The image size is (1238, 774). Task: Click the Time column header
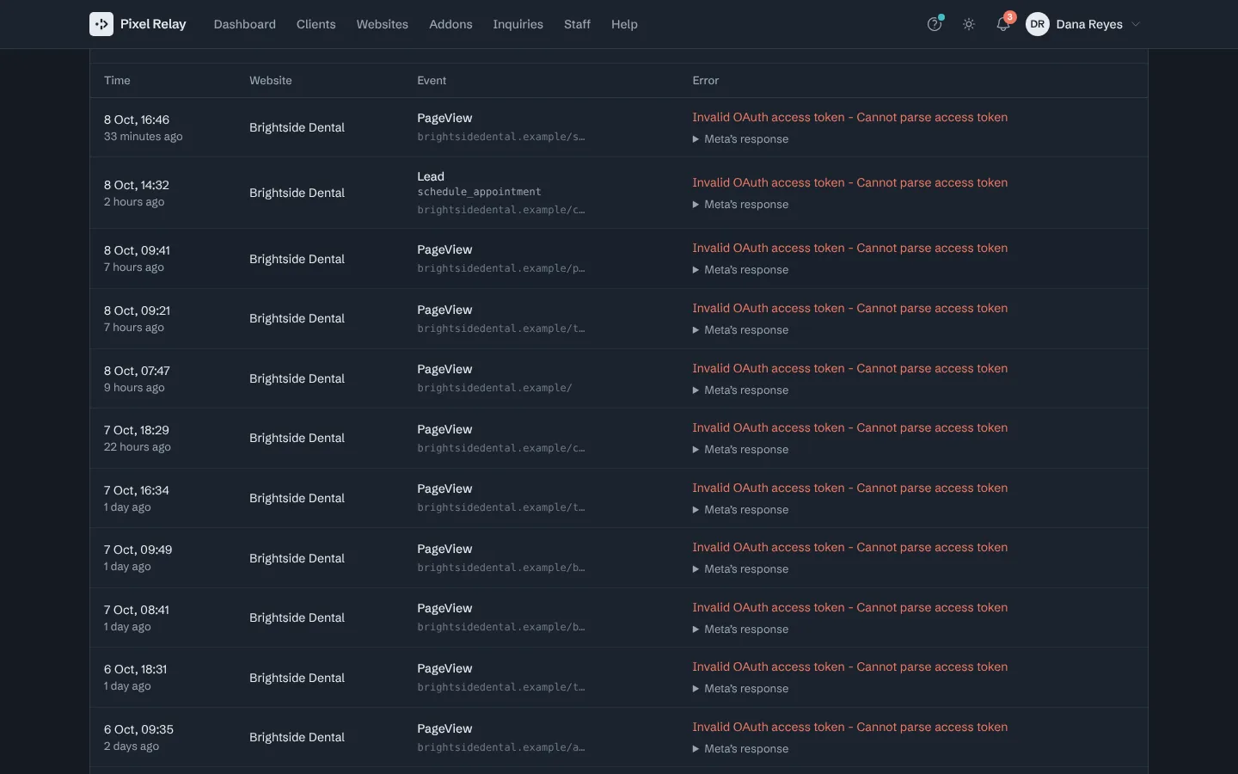click(x=117, y=80)
